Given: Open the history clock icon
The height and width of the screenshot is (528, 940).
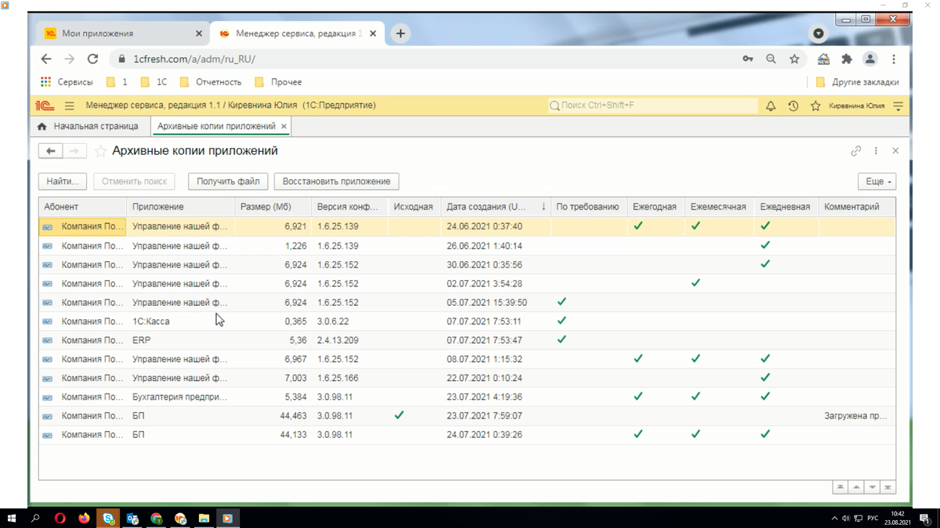Looking at the screenshot, I should coord(794,106).
